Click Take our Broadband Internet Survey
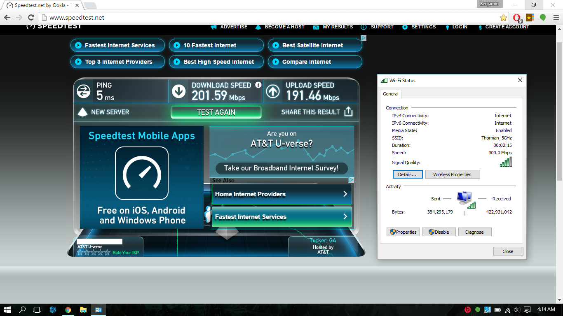This screenshot has width=563, height=316. 281,168
